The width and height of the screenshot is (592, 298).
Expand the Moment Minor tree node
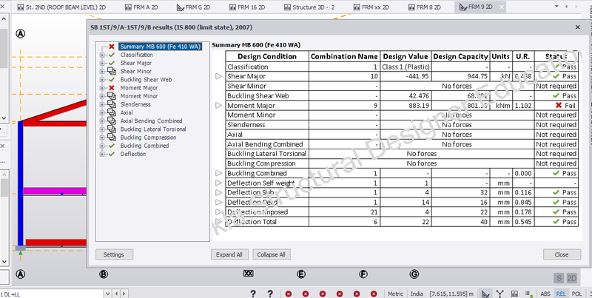click(x=101, y=96)
